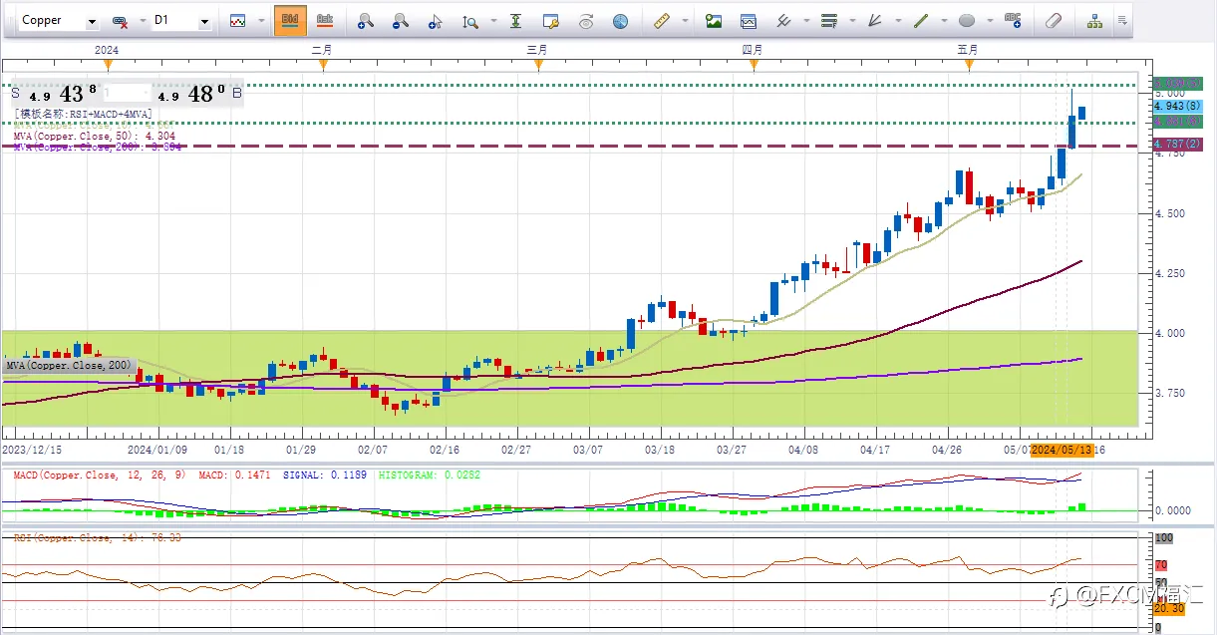Expand the line tool dropdown arrow
This screenshot has width=1217, height=635.
943,21
